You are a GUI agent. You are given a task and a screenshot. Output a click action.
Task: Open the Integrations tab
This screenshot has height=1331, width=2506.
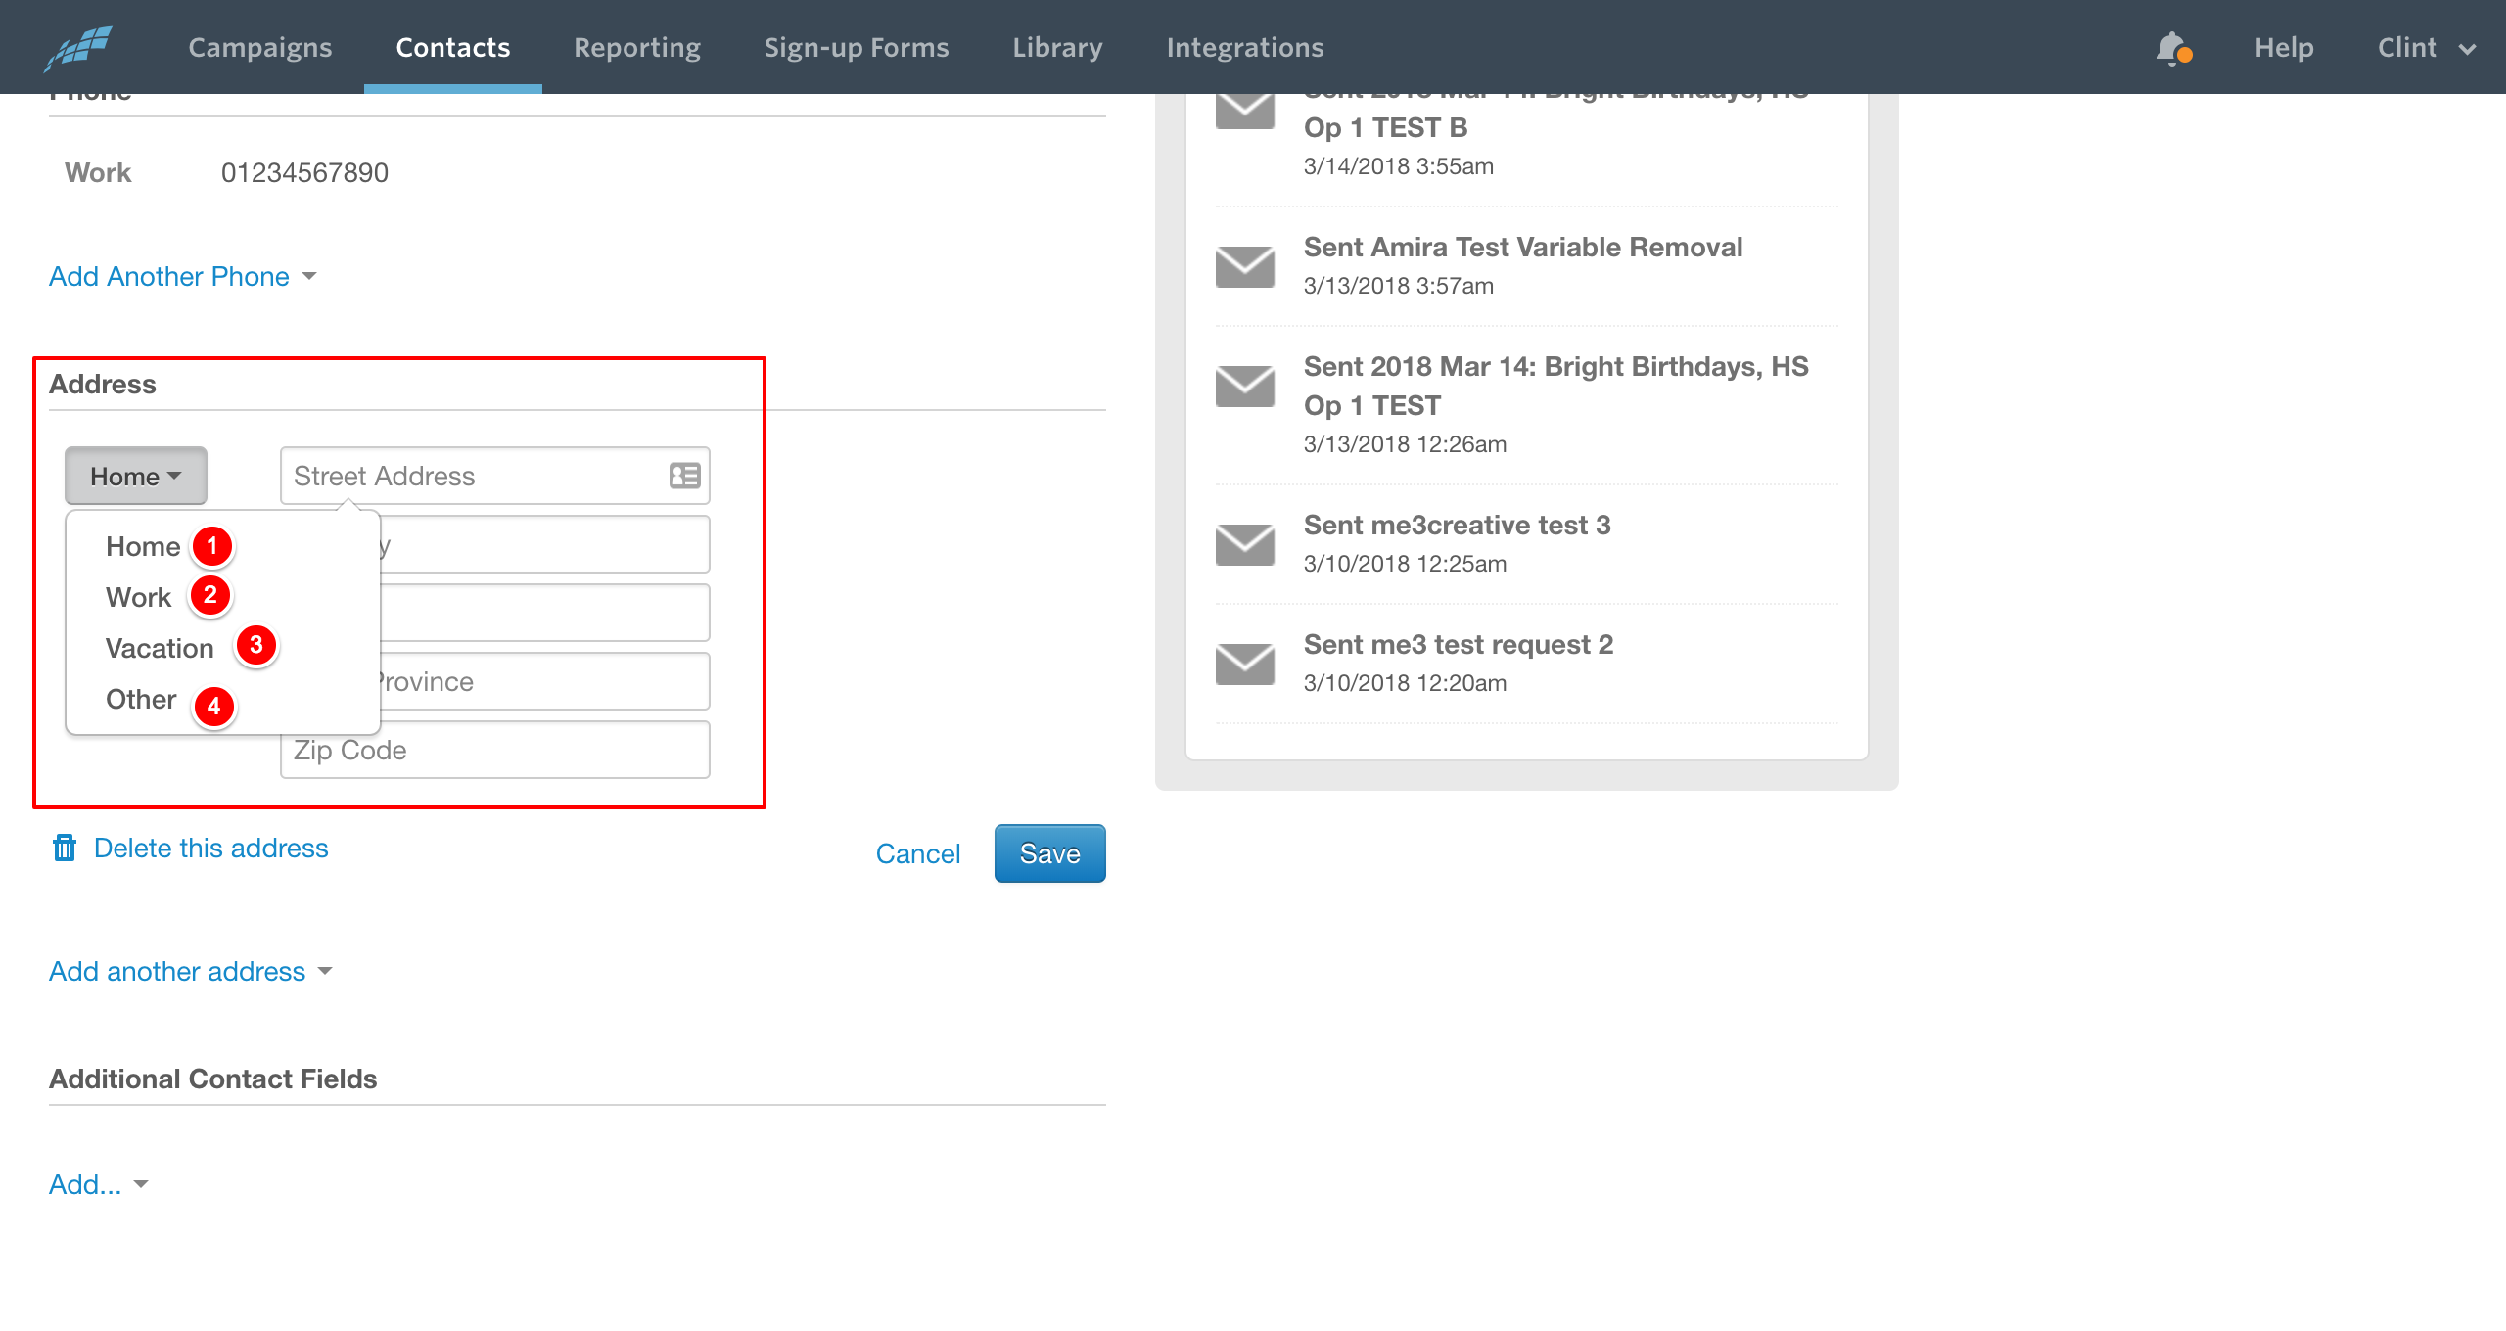click(x=1245, y=47)
